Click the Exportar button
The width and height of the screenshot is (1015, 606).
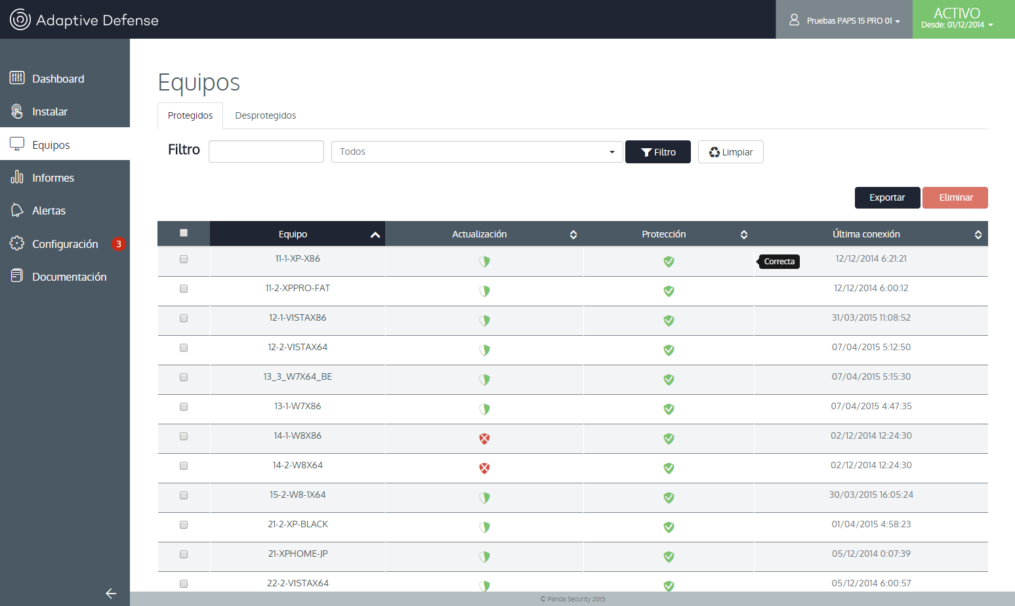click(x=886, y=197)
